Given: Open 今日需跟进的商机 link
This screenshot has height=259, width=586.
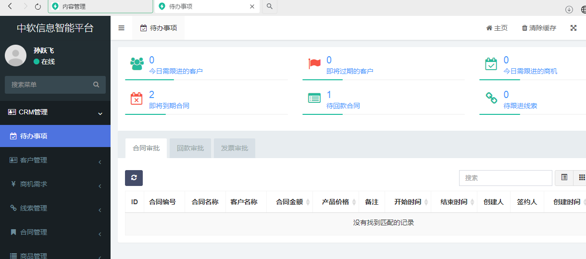Looking at the screenshot, I should [530, 71].
